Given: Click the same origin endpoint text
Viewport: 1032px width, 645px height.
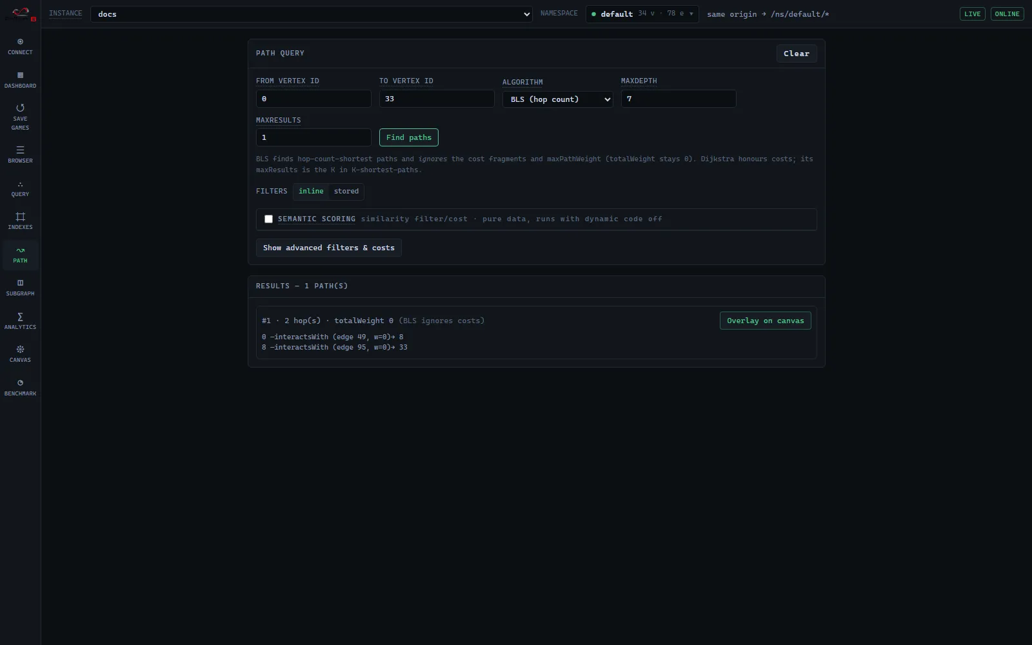Looking at the screenshot, I should click(x=768, y=14).
